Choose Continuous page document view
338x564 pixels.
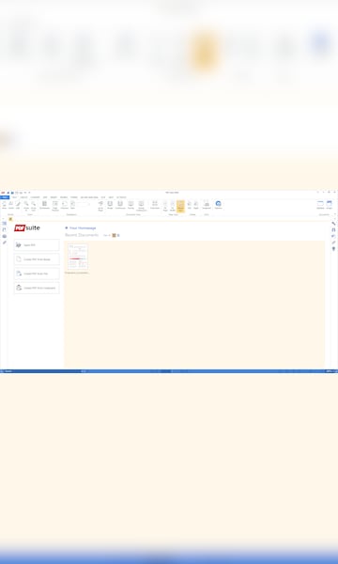pos(120,205)
